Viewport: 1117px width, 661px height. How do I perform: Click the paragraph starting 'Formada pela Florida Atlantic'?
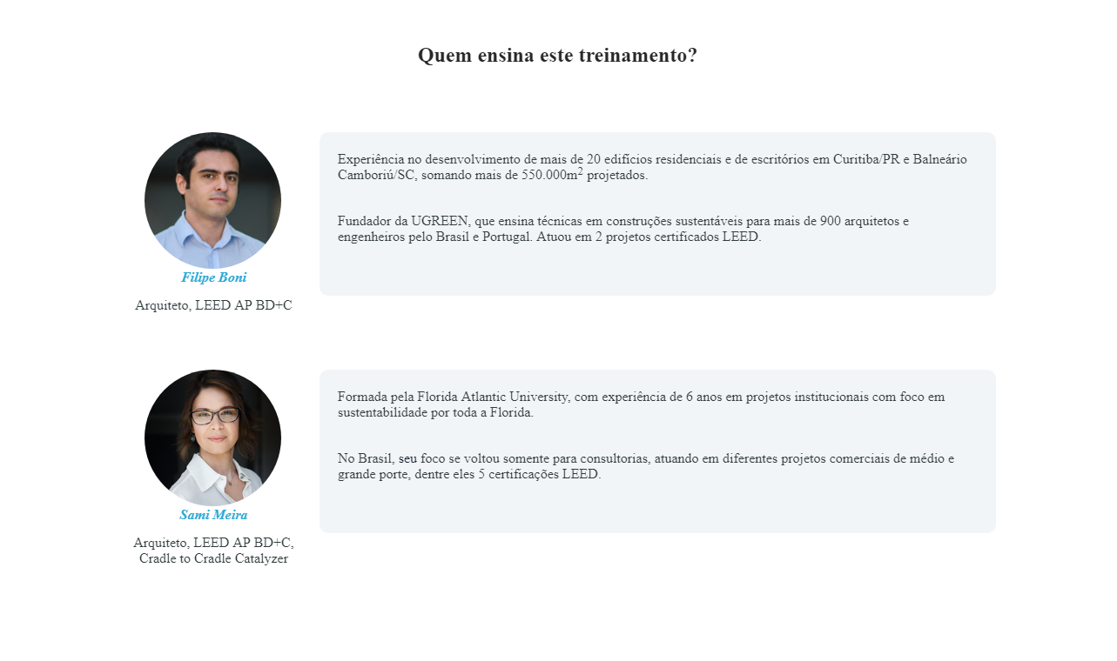[x=641, y=404]
